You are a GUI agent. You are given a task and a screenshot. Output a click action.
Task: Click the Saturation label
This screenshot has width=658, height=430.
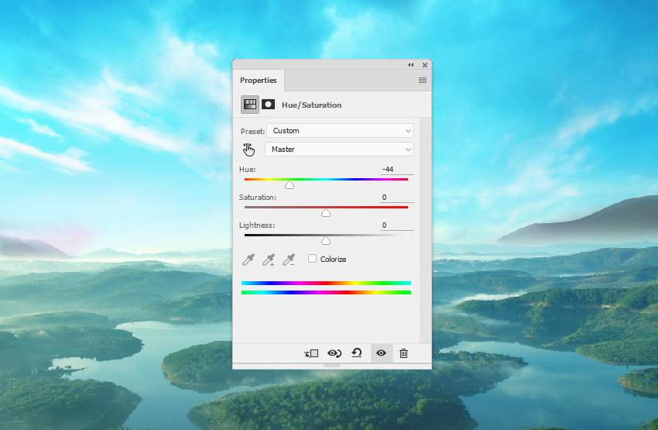[x=258, y=197]
